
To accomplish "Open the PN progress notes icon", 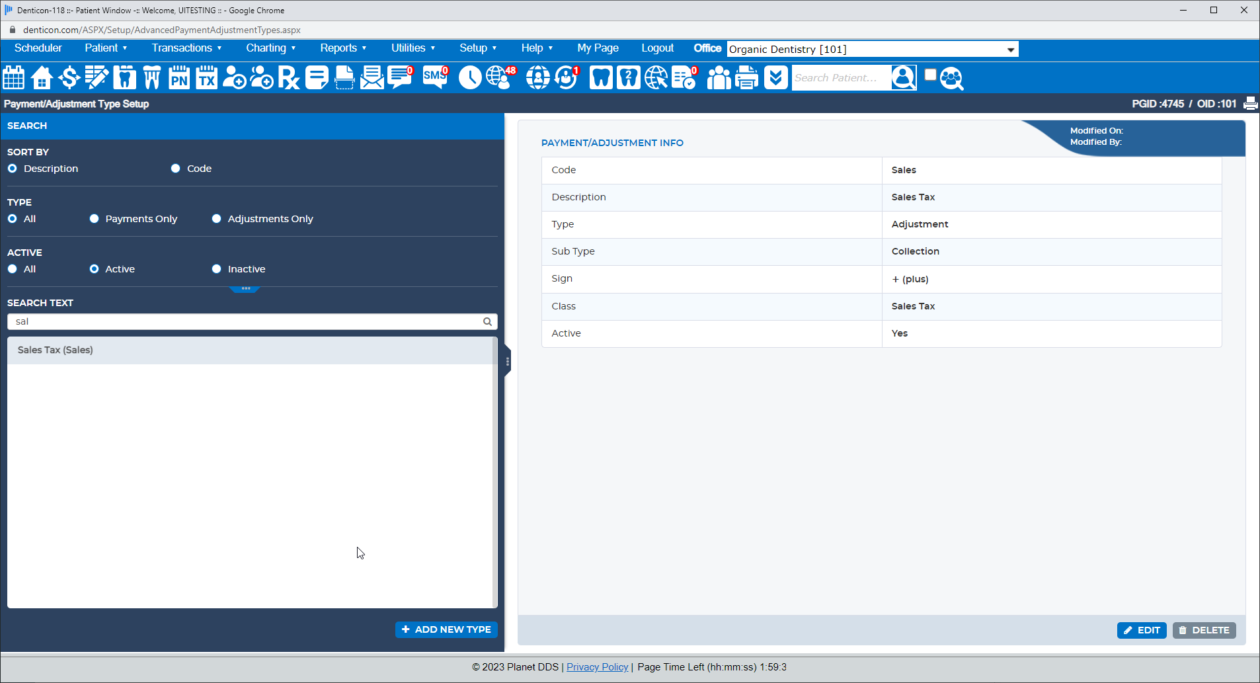I will [x=179, y=77].
